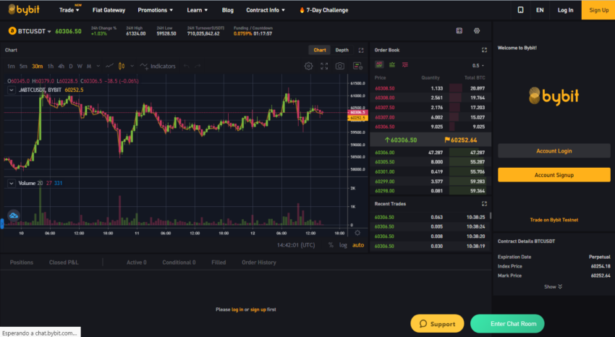Screen dimensions: 615x337
Task: Click the Support chat button
Action: [437, 324]
